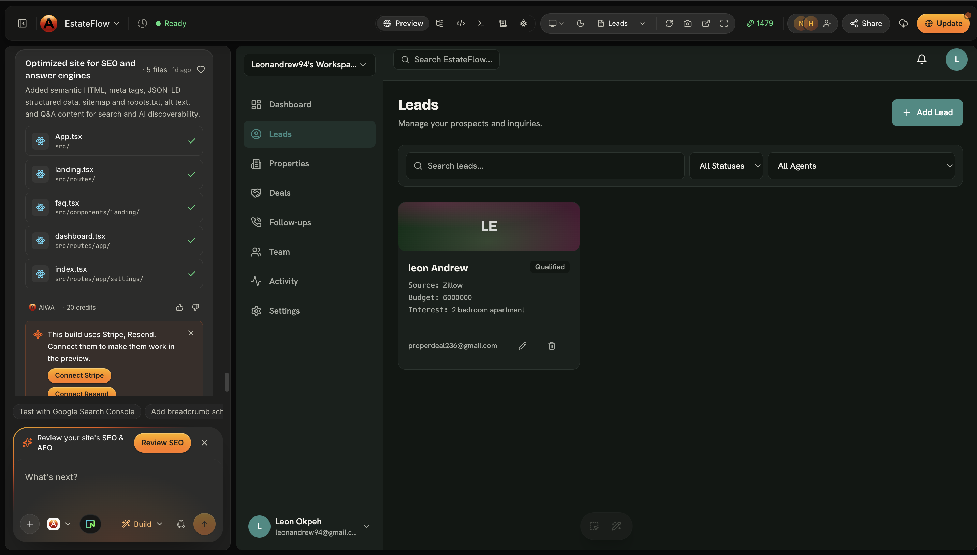
Task: Click the Share button
Action: [x=866, y=24]
